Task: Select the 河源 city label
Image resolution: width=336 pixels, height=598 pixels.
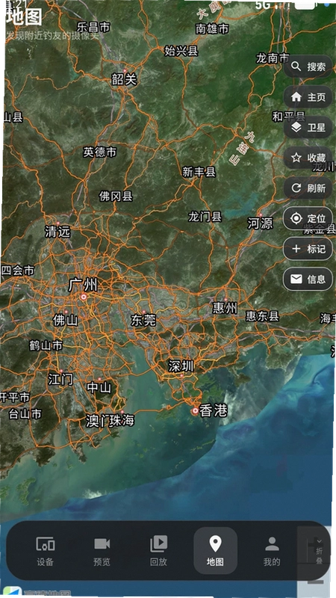Action: [x=260, y=223]
